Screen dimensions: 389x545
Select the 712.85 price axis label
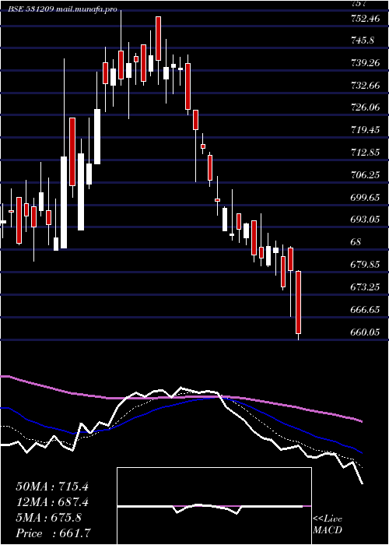tap(365, 153)
